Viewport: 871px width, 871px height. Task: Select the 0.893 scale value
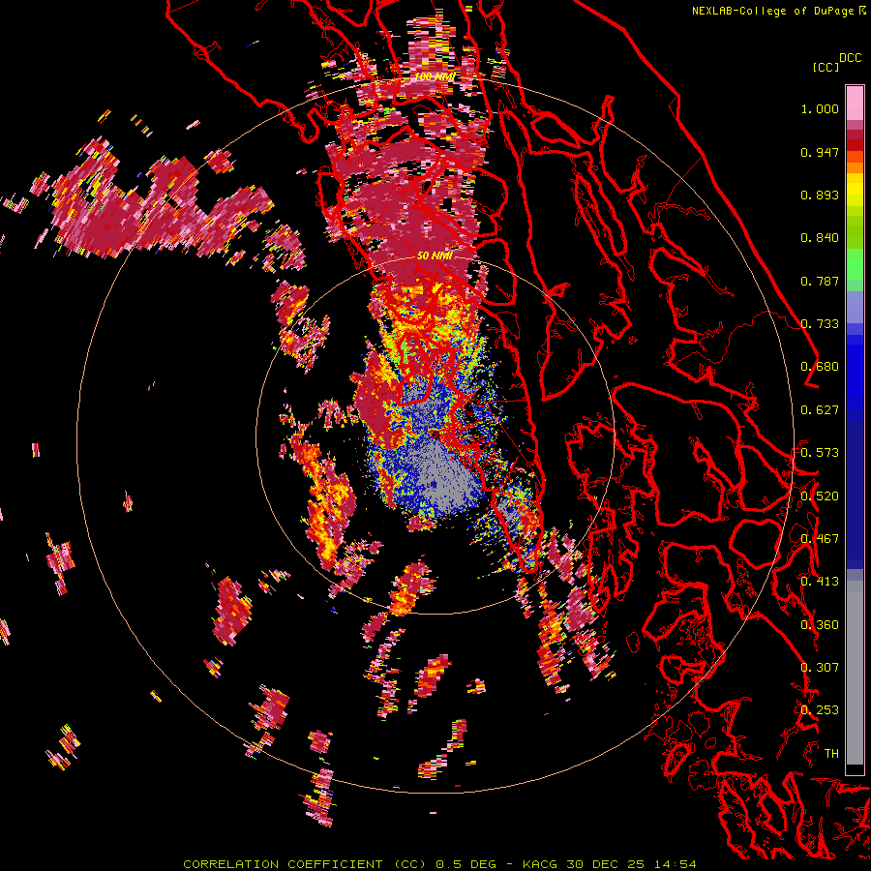click(x=820, y=195)
